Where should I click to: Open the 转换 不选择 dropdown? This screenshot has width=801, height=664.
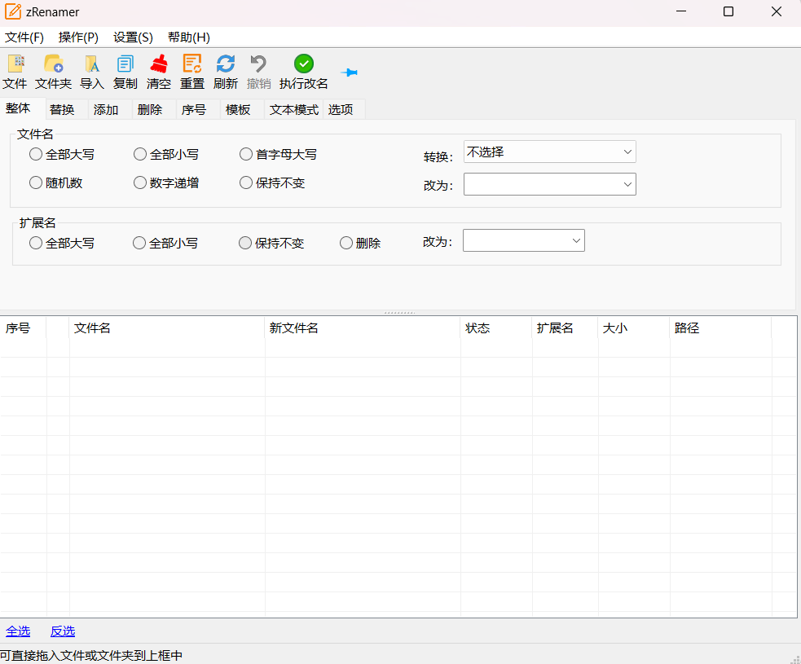point(549,152)
